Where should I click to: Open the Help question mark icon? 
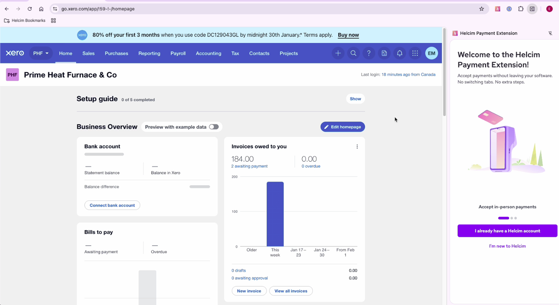[x=369, y=53]
